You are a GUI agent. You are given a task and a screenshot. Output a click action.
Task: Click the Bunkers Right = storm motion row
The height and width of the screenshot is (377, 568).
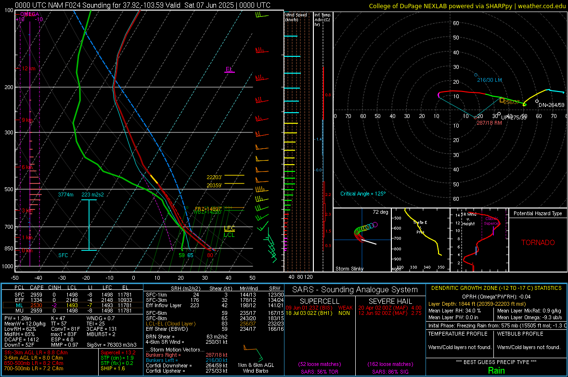(x=187, y=355)
